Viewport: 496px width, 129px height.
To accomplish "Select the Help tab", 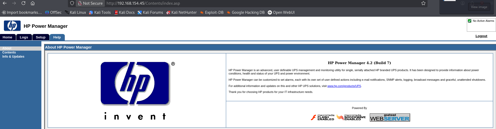I will (57, 37).
